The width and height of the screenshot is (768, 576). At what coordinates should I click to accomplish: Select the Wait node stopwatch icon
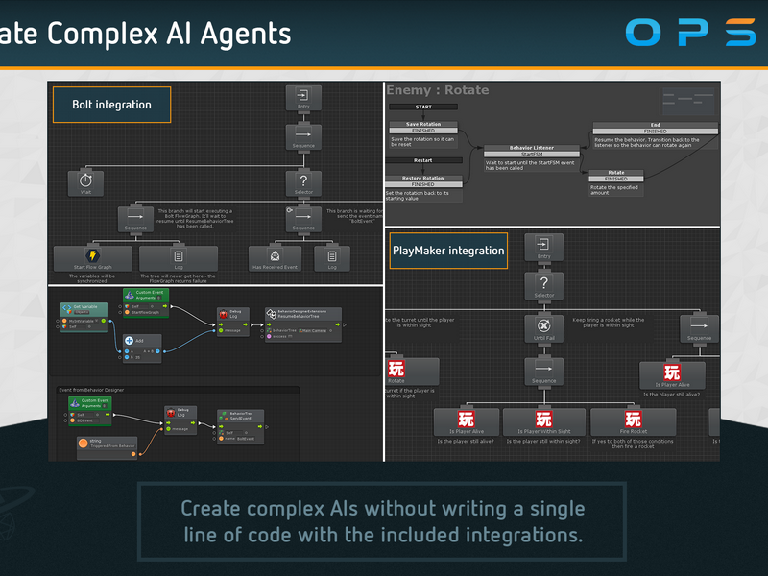coord(85,180)
